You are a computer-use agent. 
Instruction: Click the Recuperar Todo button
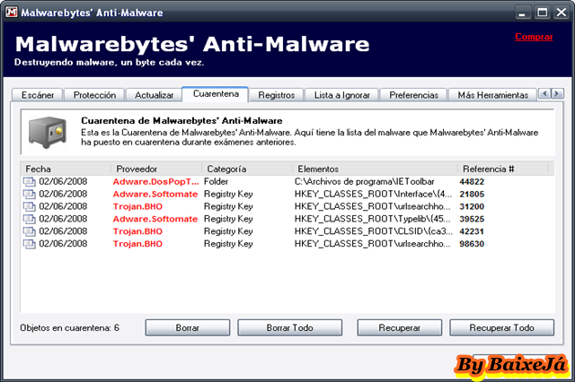tap(501, 328)
